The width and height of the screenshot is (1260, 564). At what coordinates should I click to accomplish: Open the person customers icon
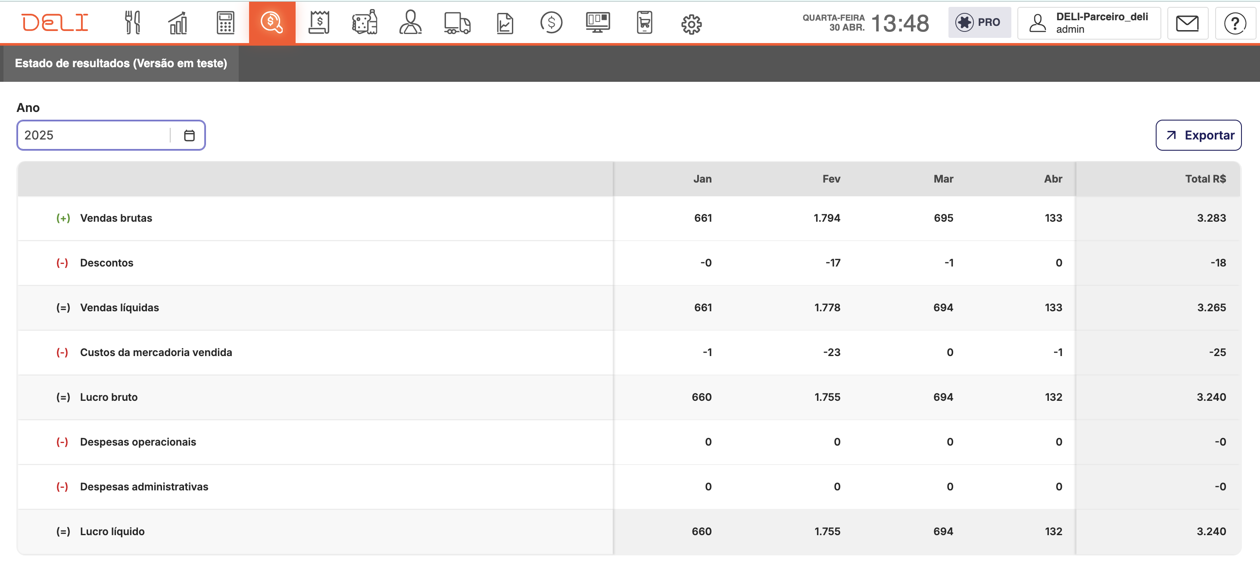tap(410, 22)
